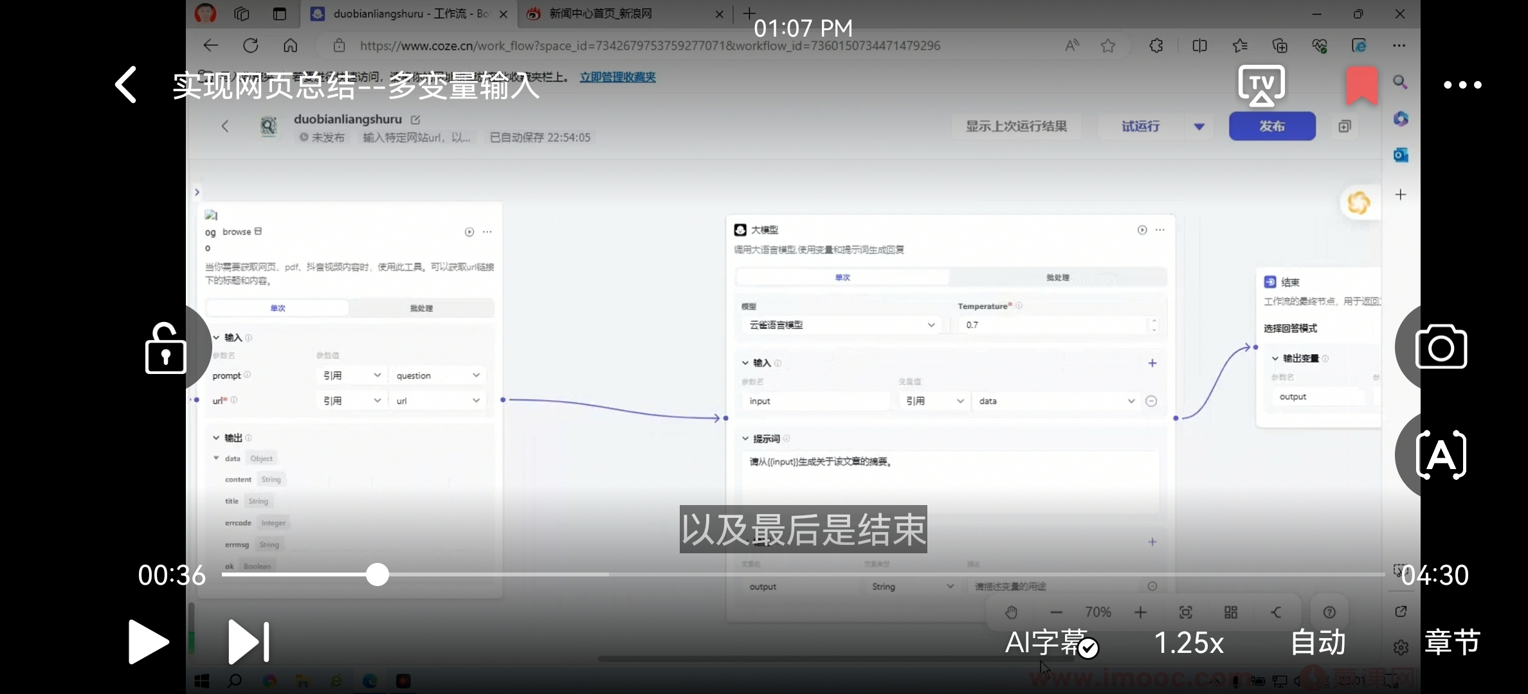Tap the TV cast icon

click(1261, 85)
